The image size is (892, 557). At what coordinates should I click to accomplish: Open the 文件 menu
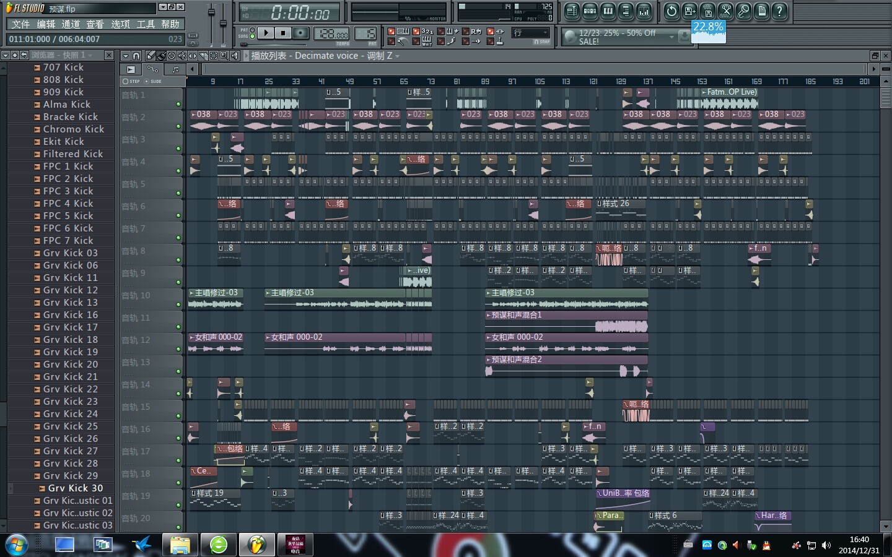pos(20,24)
